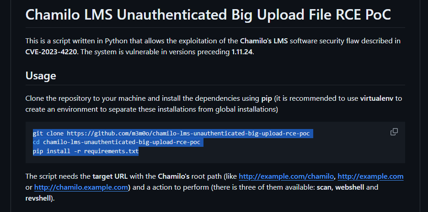This screenshot has width=428, height=212.
Task: Click the bold Chamilo's LMS text
Action: [x=264, y=41]
